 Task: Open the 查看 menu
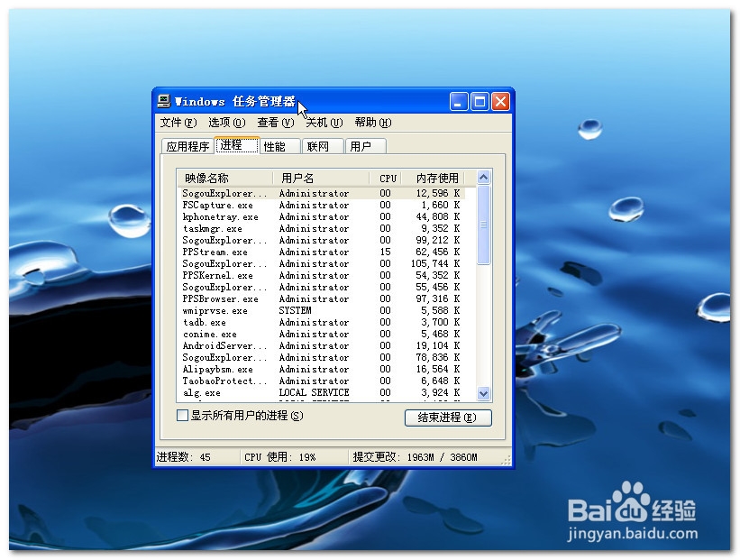(x=273, y=123)
